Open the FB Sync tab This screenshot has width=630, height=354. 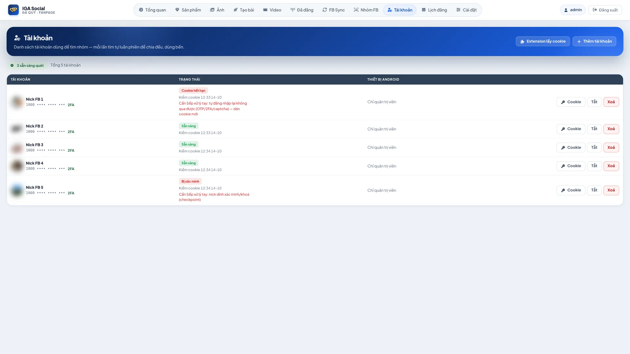[x=334, y=10]
